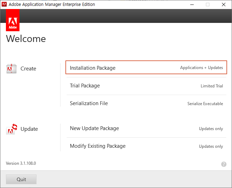This screenshot has height=188, width=232.
Task: Open the help question mark icon
Action: (x=224, y=164)
